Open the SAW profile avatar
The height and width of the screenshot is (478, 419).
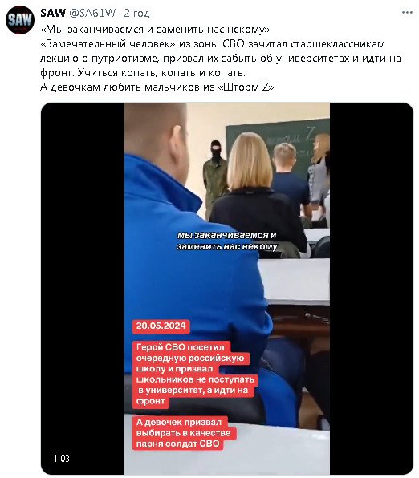click(20, 20)
